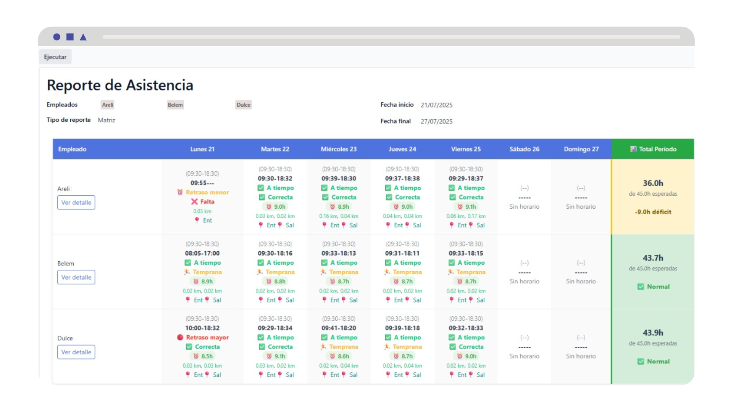Open the Fecha inicio date picker
Screen dimensions: 733x412
(436, 105)
